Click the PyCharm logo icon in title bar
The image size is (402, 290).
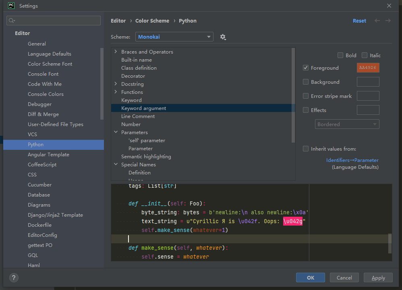pos(11,6)
